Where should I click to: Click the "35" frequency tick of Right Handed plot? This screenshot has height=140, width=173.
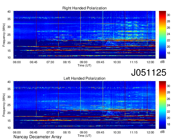[9, 19]
